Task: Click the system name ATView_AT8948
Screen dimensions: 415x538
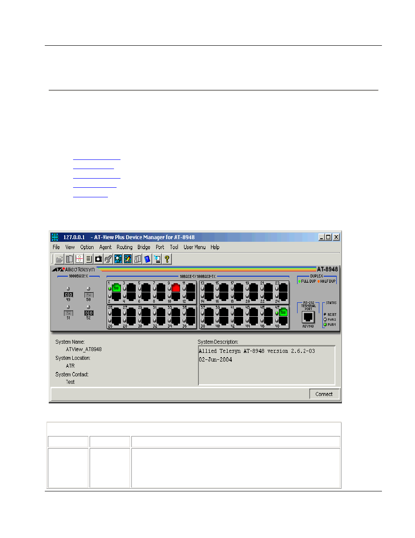Action: [x=84, y=349]
